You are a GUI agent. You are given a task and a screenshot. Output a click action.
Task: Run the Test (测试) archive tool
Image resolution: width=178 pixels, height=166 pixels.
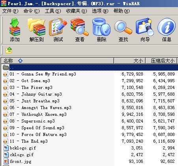[58, 27]
